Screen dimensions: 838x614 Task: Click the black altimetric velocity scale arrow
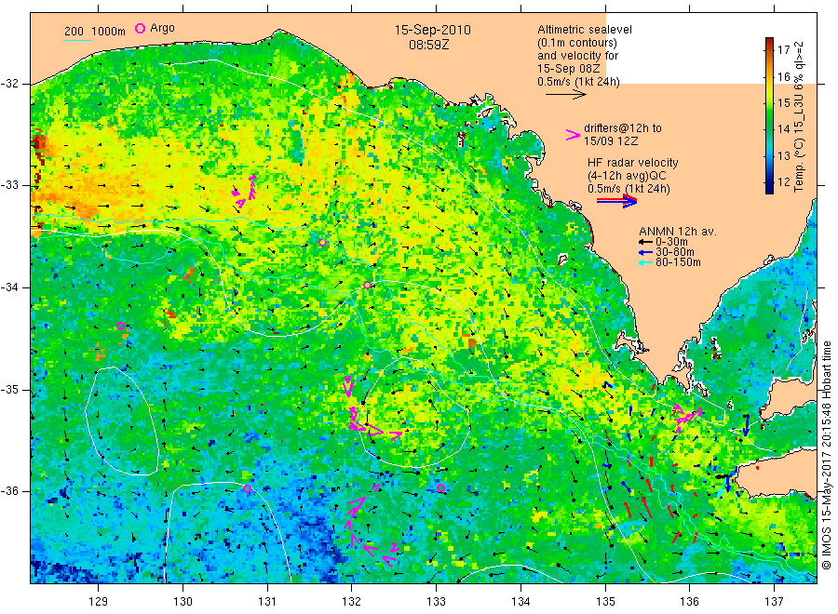(566, 95)
